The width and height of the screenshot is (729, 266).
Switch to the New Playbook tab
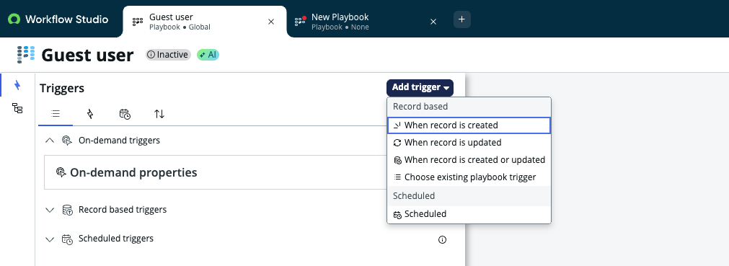[367, 22]
